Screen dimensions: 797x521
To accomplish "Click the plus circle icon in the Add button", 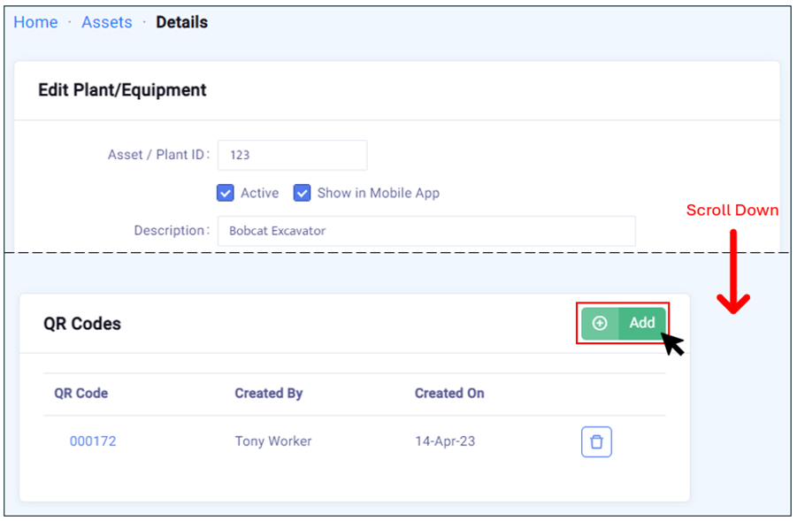I will pyautogui.click(x=600, y=323).
